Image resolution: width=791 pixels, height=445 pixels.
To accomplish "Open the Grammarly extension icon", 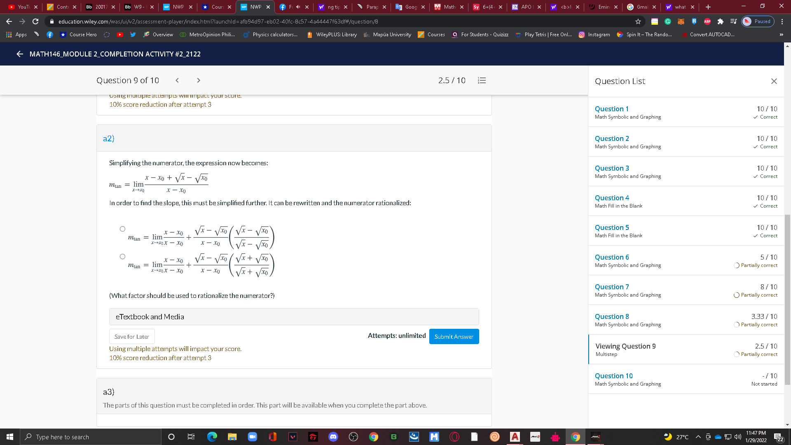I will click(667, 21).
